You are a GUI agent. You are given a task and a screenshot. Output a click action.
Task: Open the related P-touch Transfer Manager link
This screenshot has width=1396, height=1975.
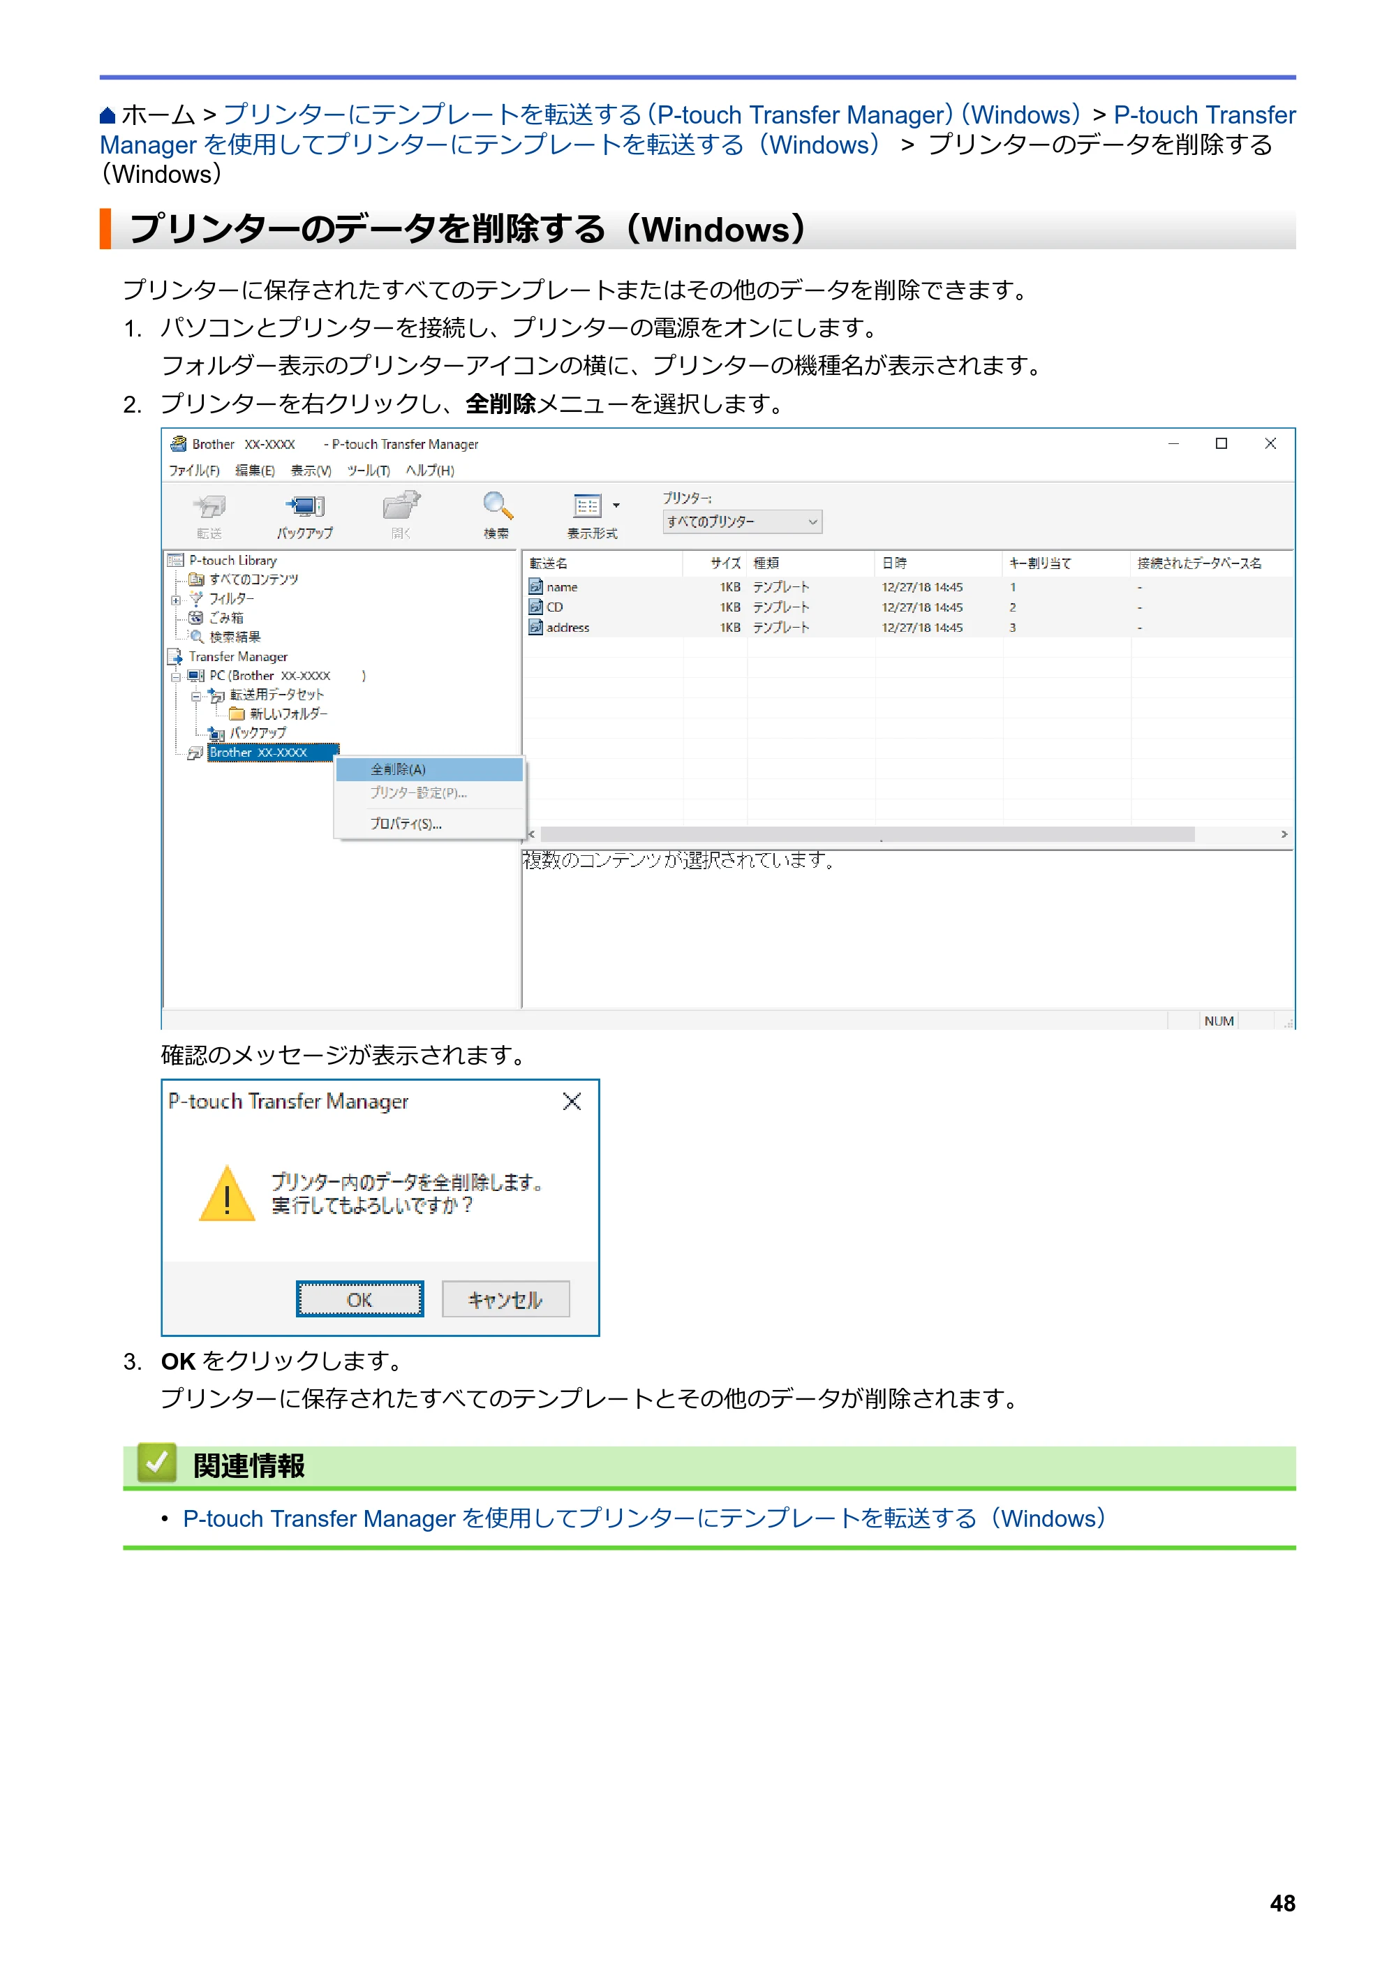pyautogui.click(x=644, y=1518)
